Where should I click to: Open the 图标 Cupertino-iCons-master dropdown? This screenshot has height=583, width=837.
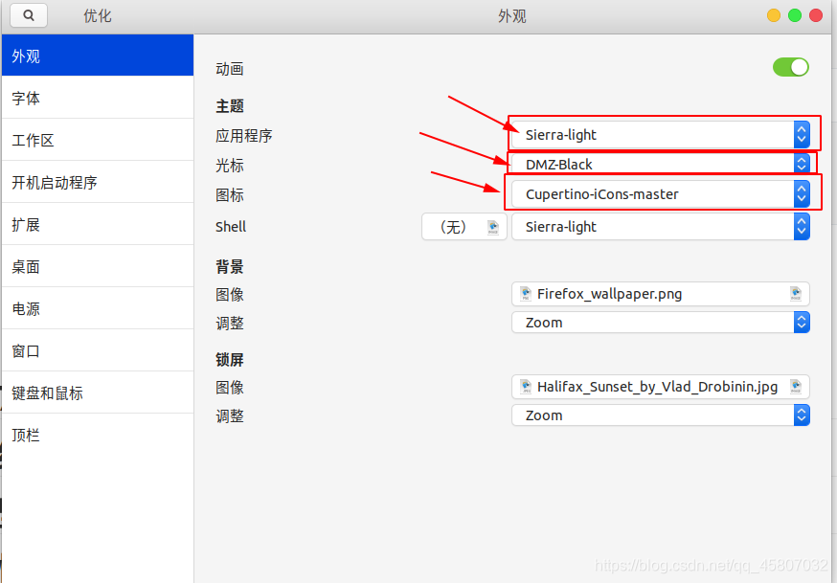click(x=661, y=194)
